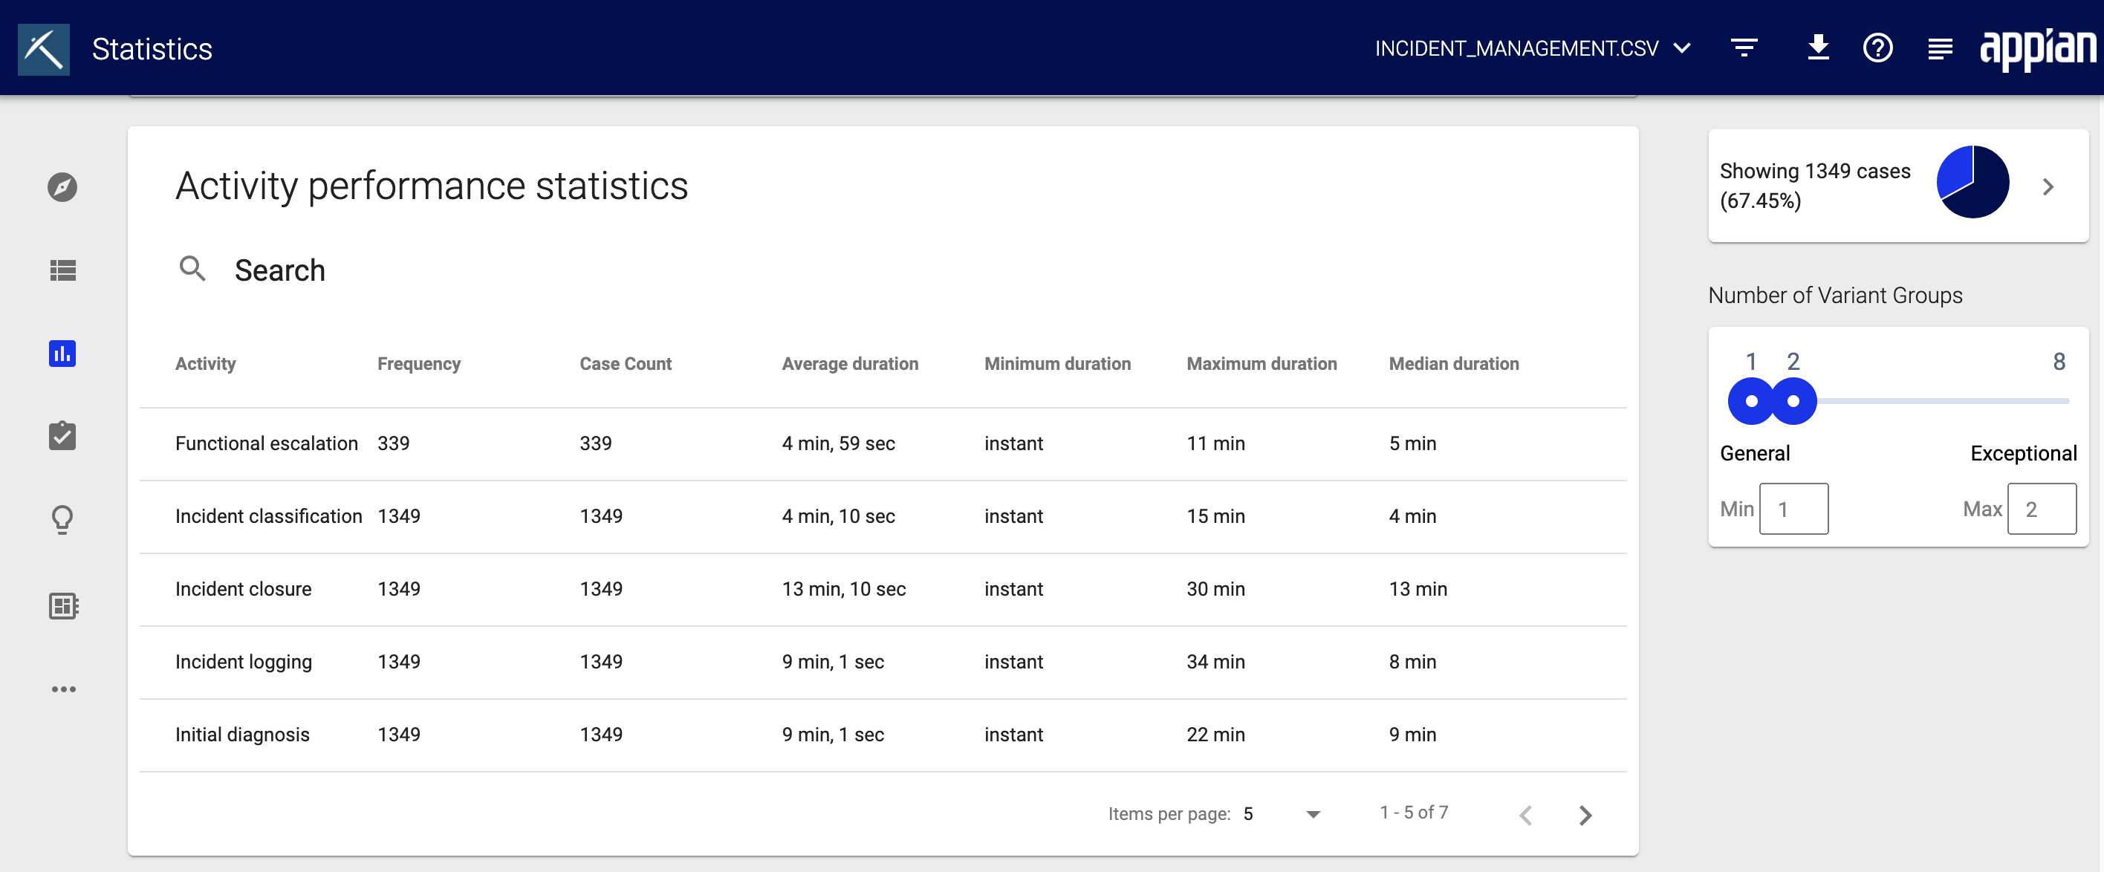Click maximum duration '15 min'
2104x872 pixels.
[1215, 516]
